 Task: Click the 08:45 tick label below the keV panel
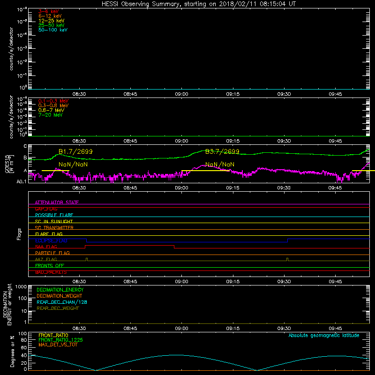[x=130, y=94]
